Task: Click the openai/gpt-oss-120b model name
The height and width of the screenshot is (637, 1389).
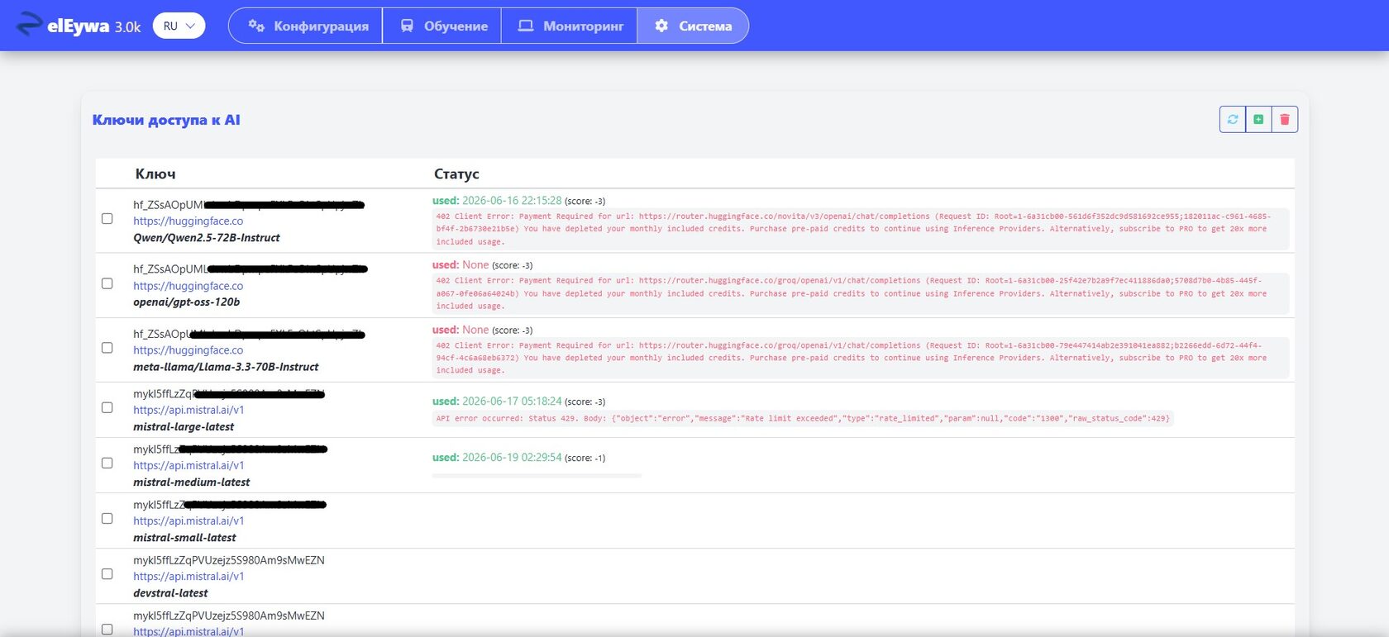Action: point(186,302)
